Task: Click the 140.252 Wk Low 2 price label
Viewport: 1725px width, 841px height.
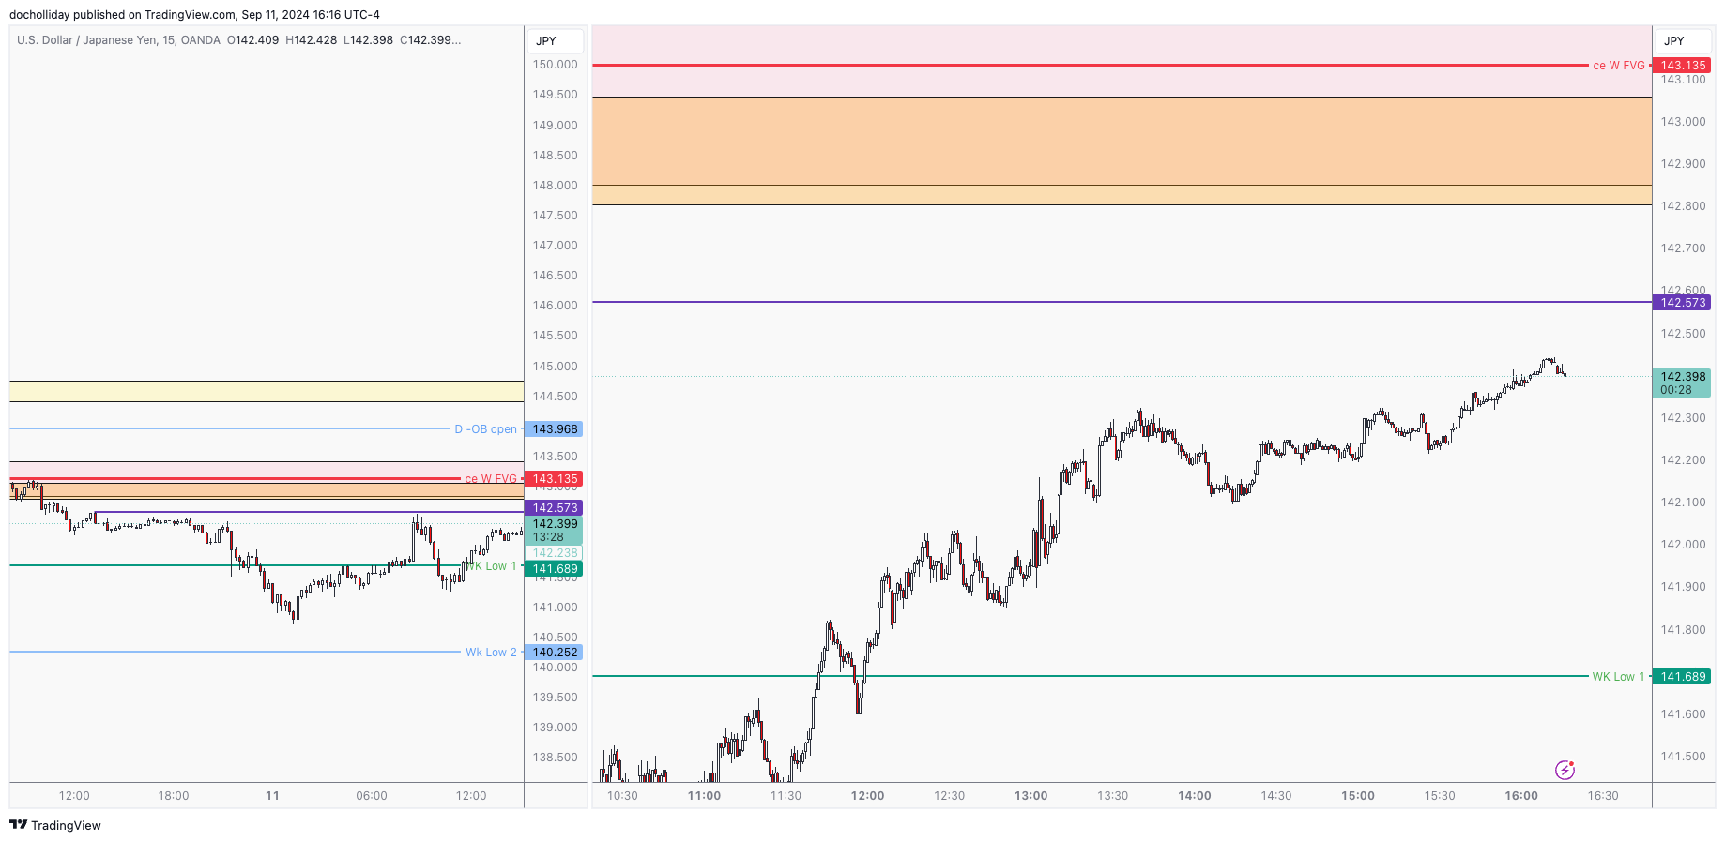Action: (554, 652)
